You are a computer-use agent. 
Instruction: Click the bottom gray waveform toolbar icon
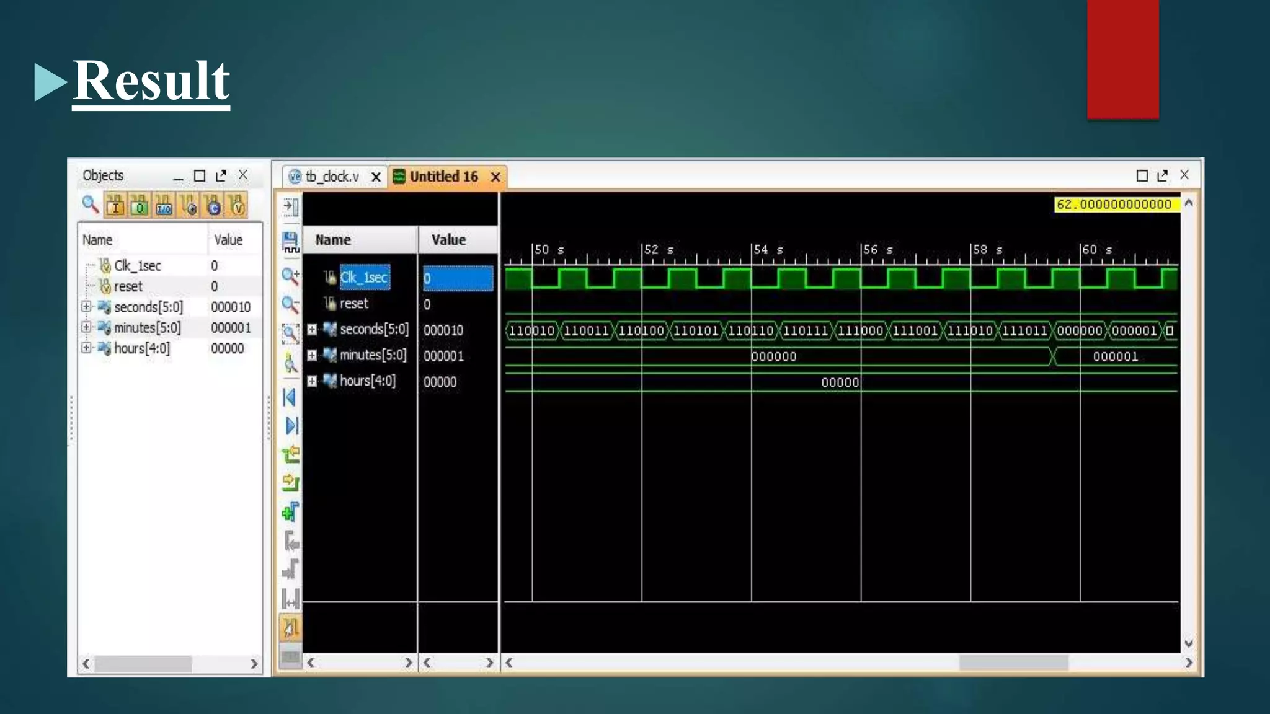tap(290, 656)
